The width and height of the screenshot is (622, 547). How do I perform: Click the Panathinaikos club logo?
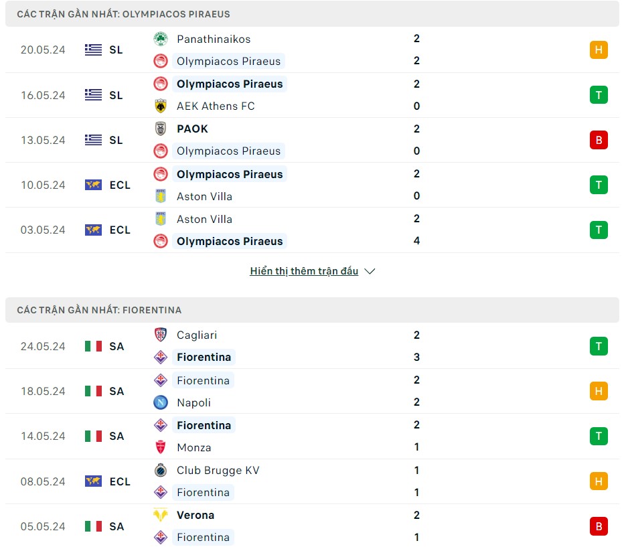(161, 39)
